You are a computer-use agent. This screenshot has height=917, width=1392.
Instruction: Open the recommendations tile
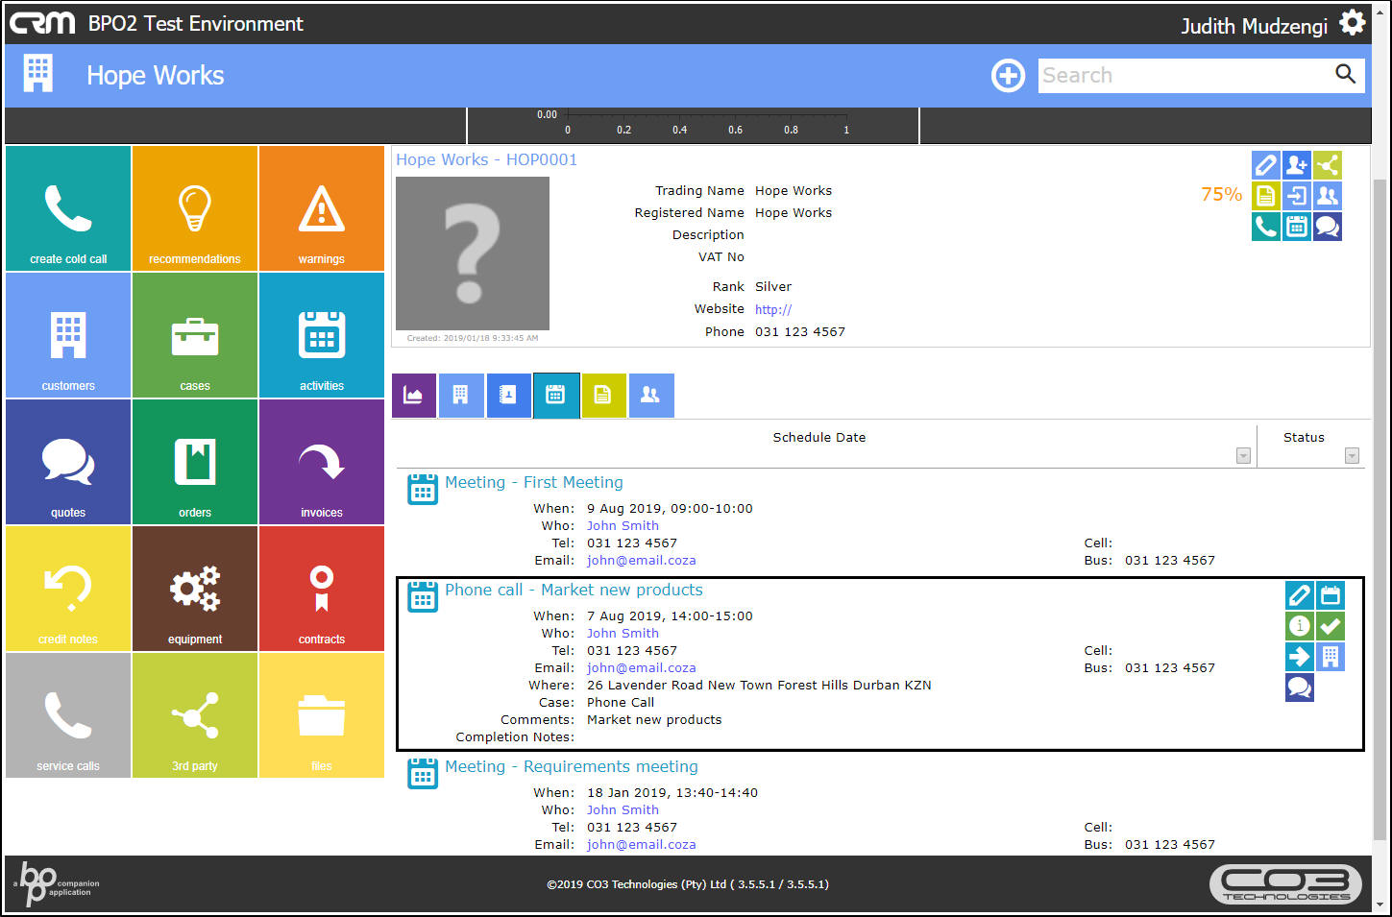pos(195,208)
